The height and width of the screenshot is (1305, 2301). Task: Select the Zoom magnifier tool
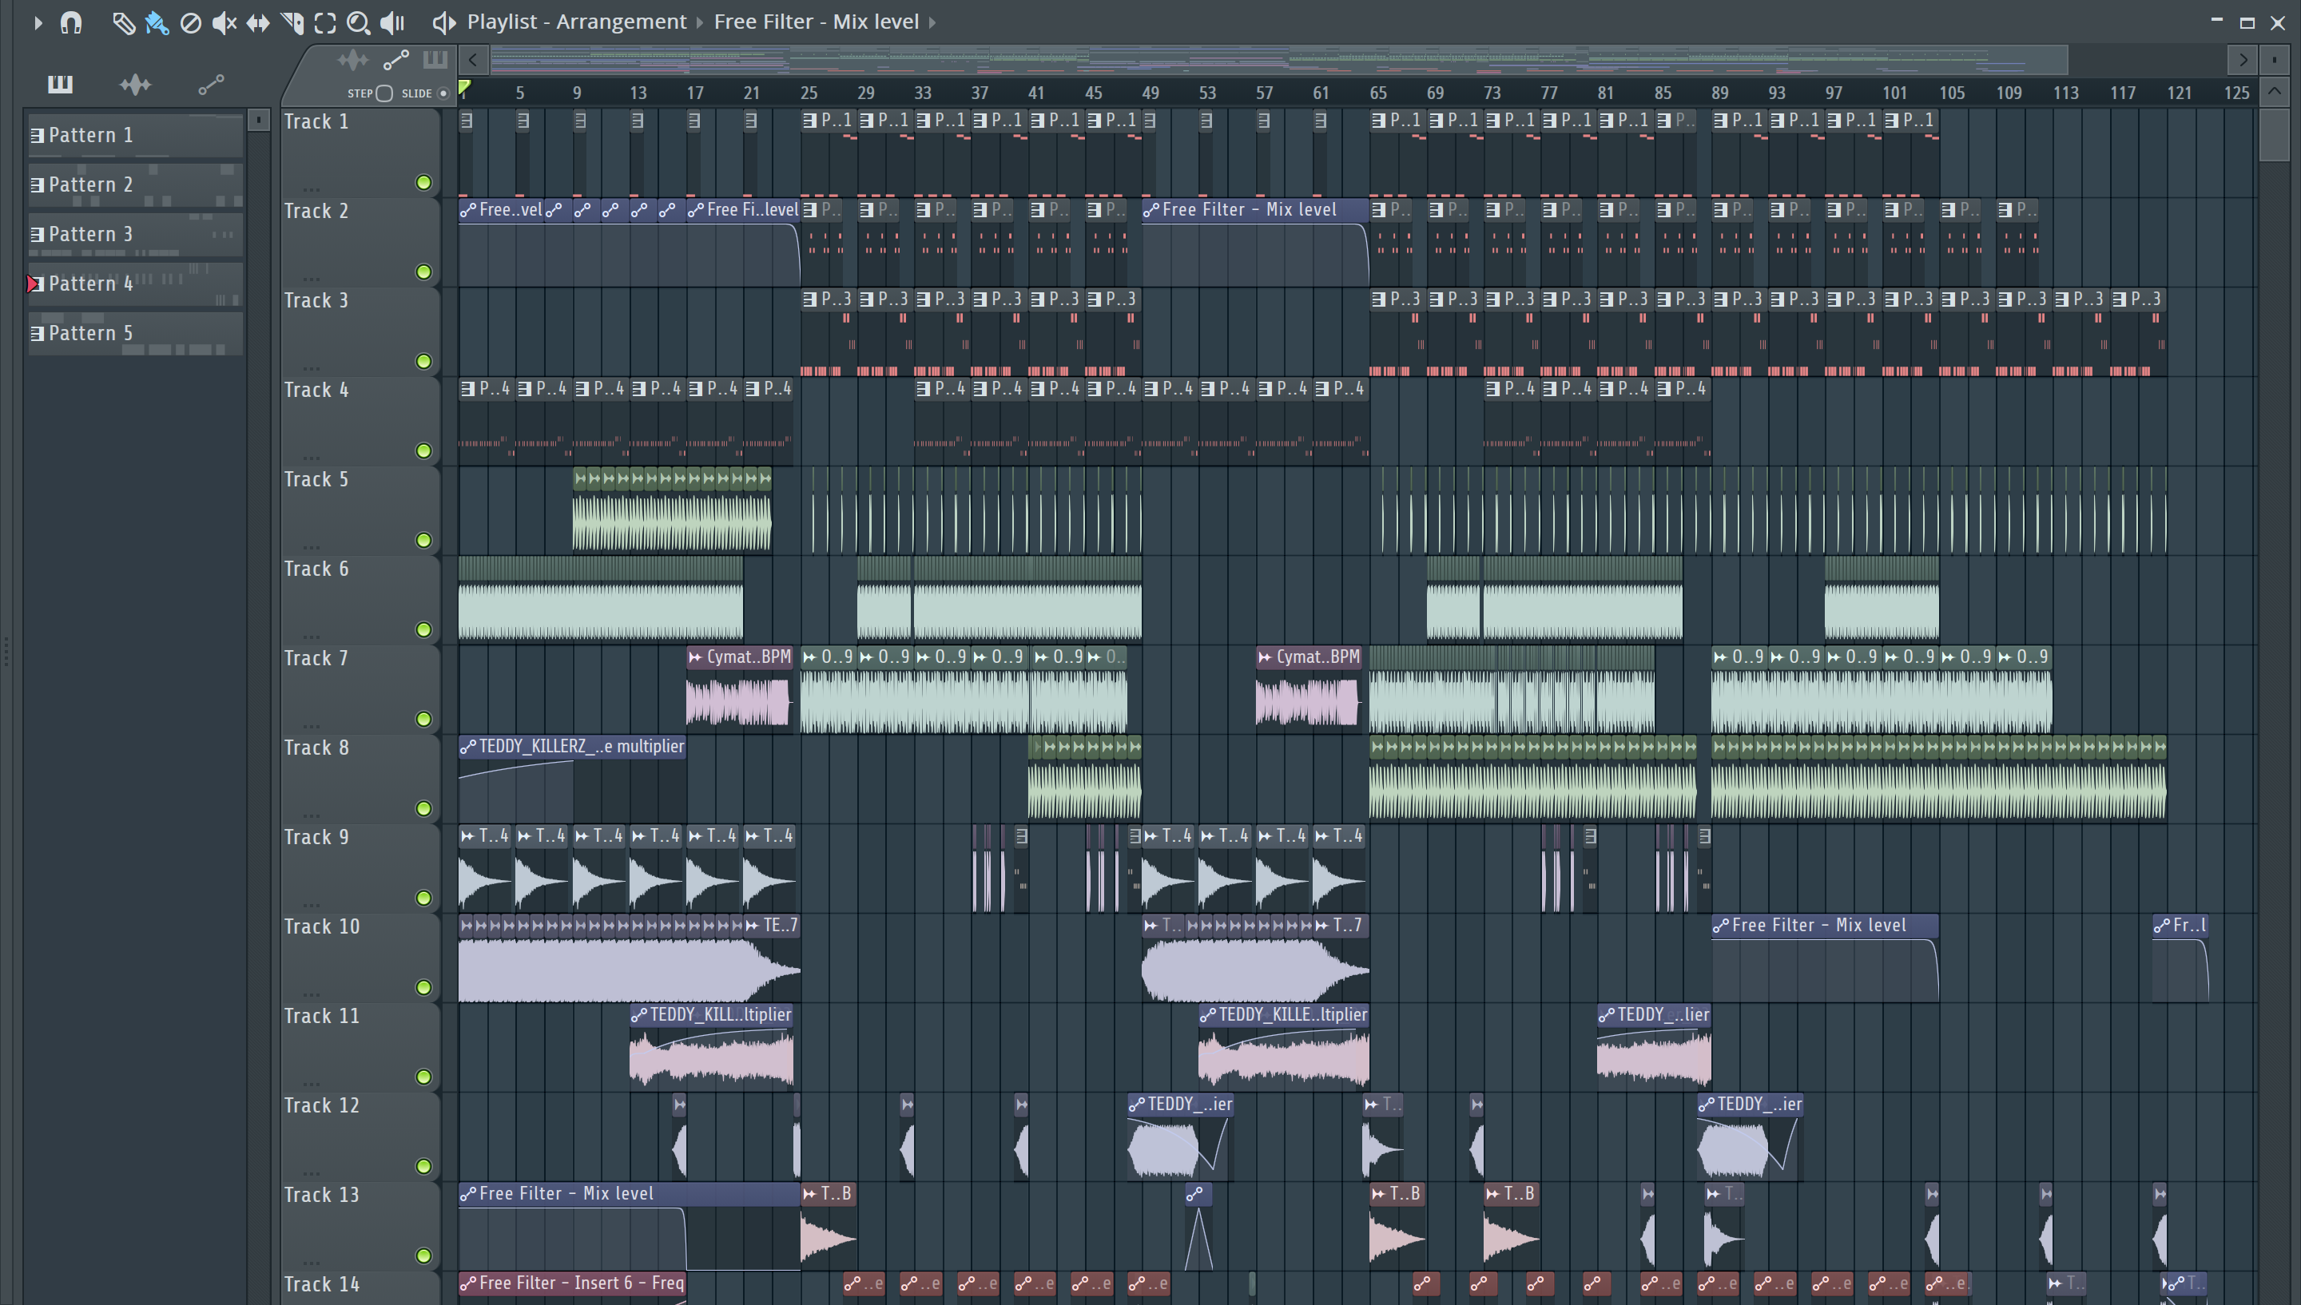359,22
